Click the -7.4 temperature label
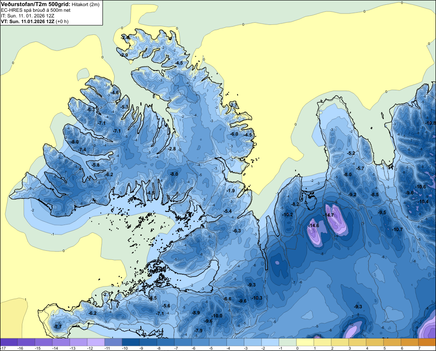The height and width of the screenshot is (351, 436). pos(82,150)
